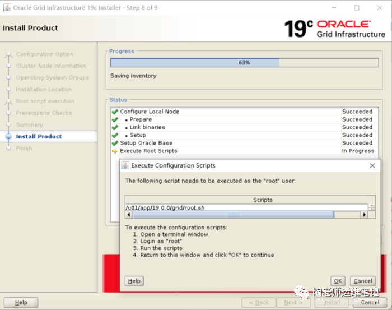Click Cluster Node Information step
The image size is (392, 310).
[51, 66]
